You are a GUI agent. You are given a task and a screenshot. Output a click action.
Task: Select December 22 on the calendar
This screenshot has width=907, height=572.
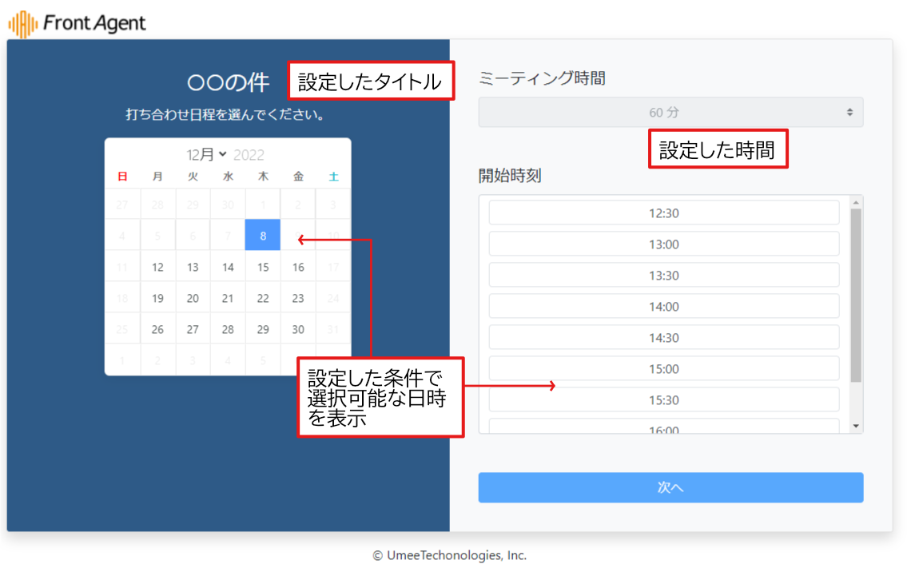(263, 298)
